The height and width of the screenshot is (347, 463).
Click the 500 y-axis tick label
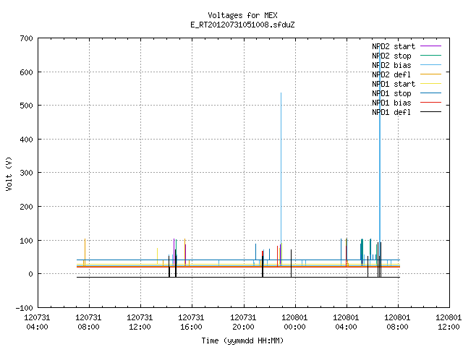(x=26, y=106)
